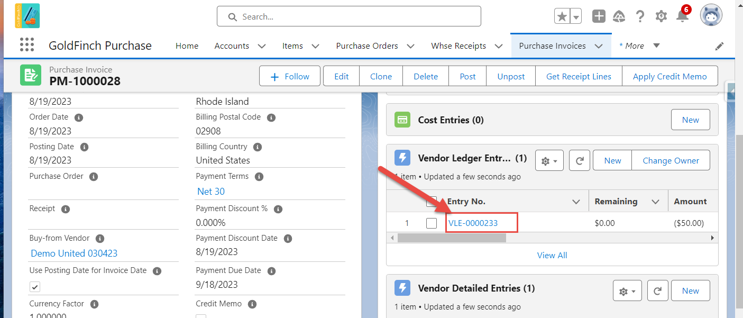Click the Purchase Invoice record icon
Screen dimensions: 743x318
tap(31, 75)
